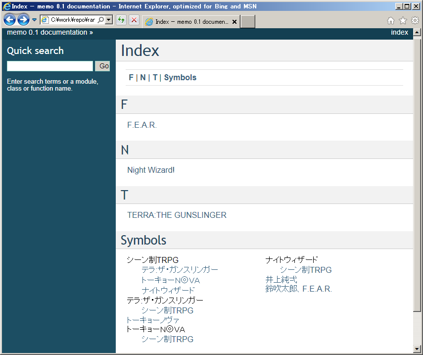
Task: Open the Tools gear icon
Action: tap(415, 20)
